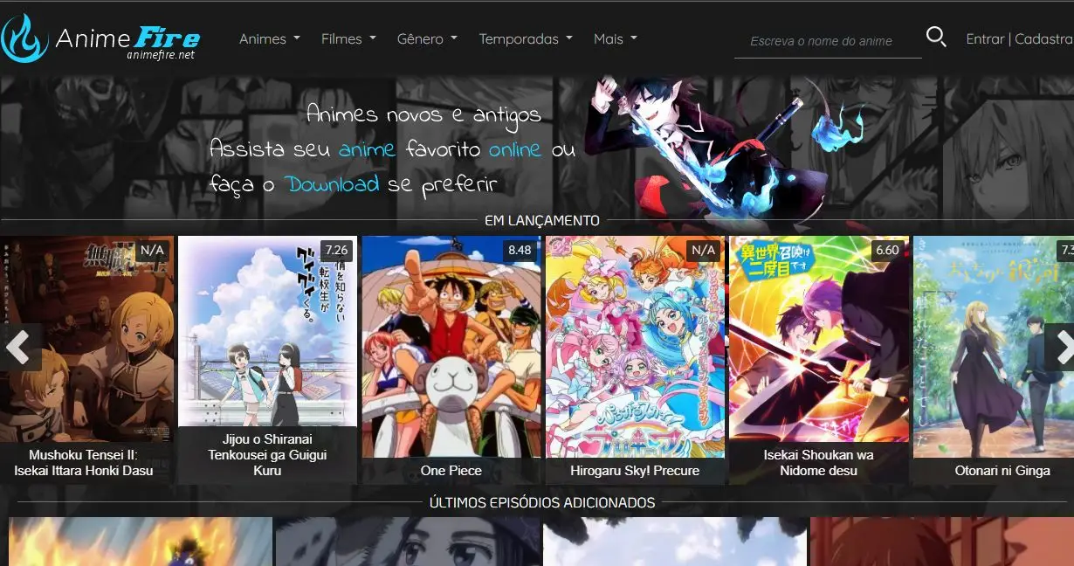Click the search magnifier icon

click(x=936, y=37)
